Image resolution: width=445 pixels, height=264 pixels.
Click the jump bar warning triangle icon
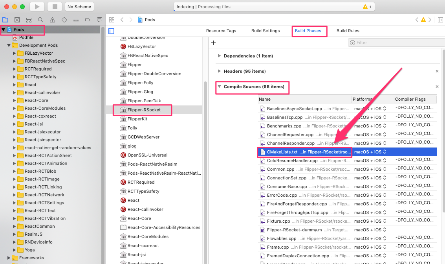coord(423,20)
